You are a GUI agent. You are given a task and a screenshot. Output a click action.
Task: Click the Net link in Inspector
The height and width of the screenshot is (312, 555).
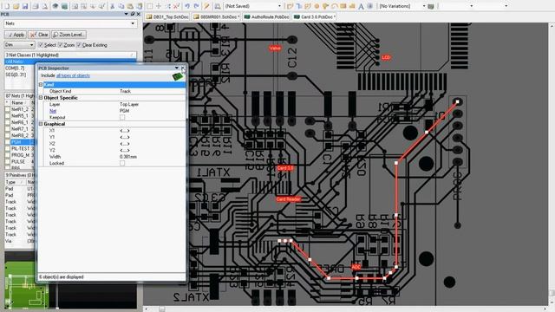click(53, 111)
